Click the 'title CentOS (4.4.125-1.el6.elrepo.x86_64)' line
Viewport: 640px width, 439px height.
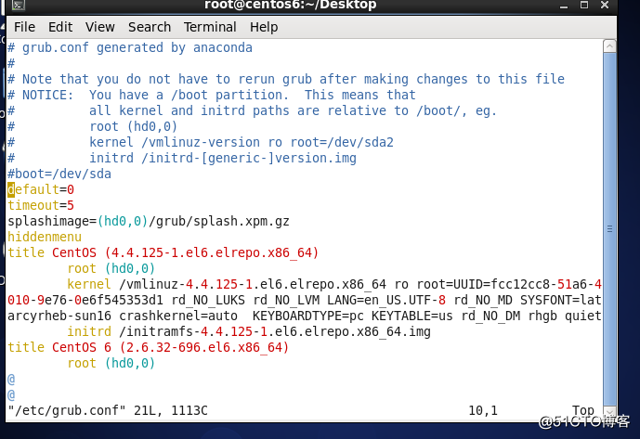coord(163,253)
